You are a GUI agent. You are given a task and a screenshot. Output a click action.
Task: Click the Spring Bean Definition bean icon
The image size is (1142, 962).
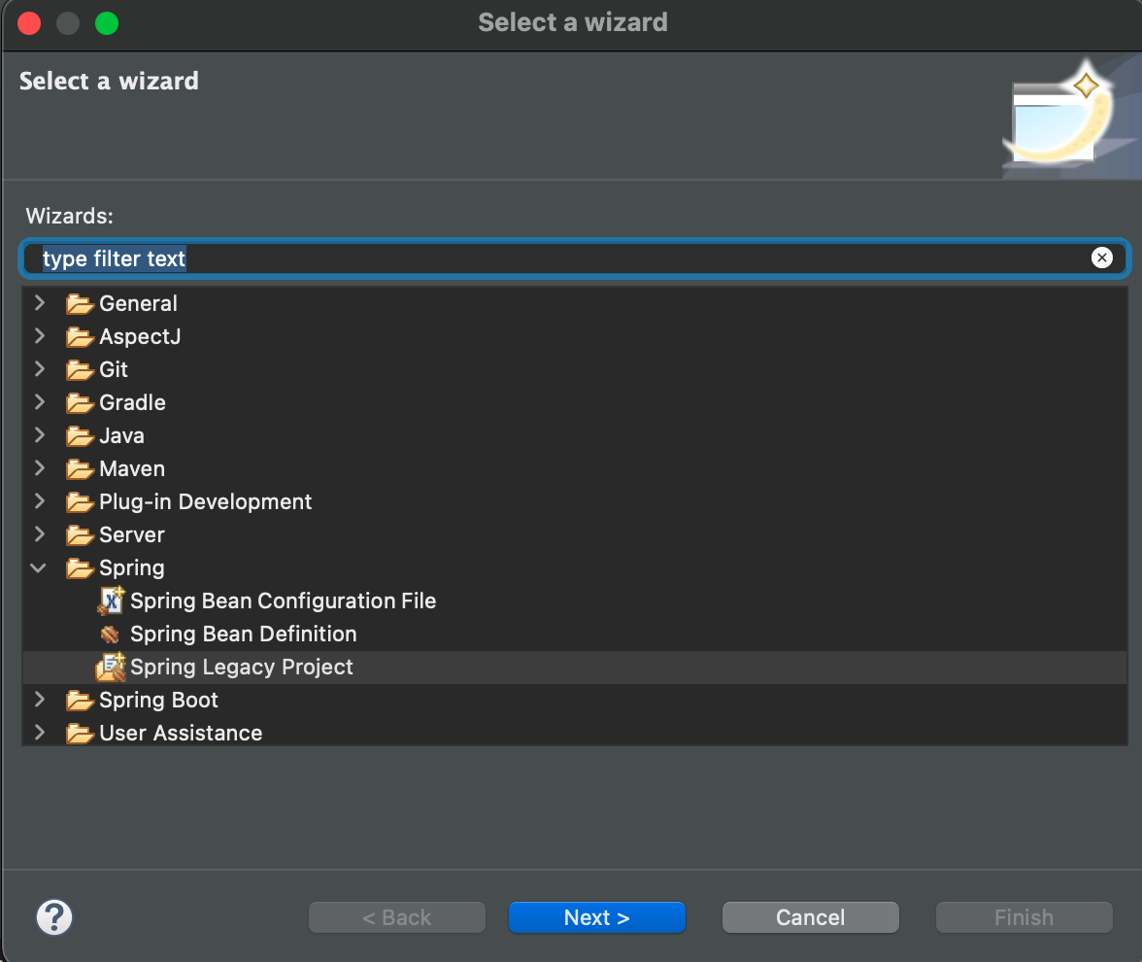click(x=110, y=634)
